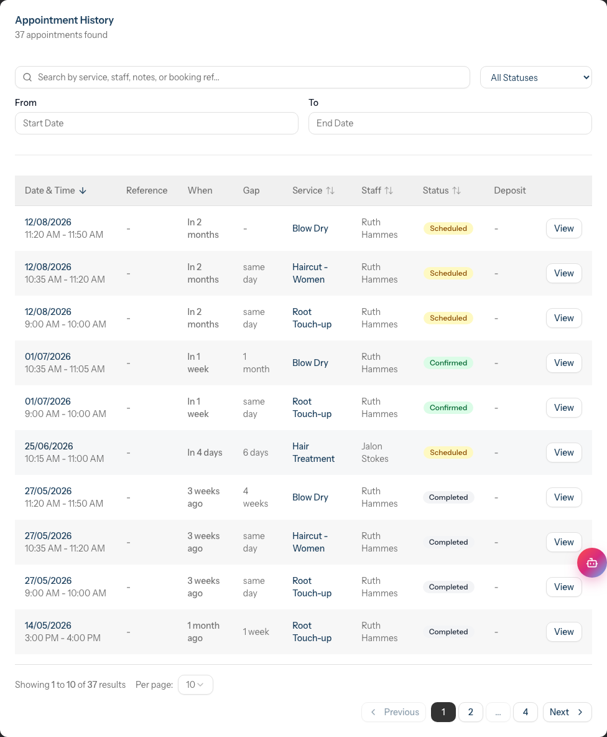Click the Hair Treatment service name
The height and width of the screenshot is (737, 607).
(x=313, y=453)
